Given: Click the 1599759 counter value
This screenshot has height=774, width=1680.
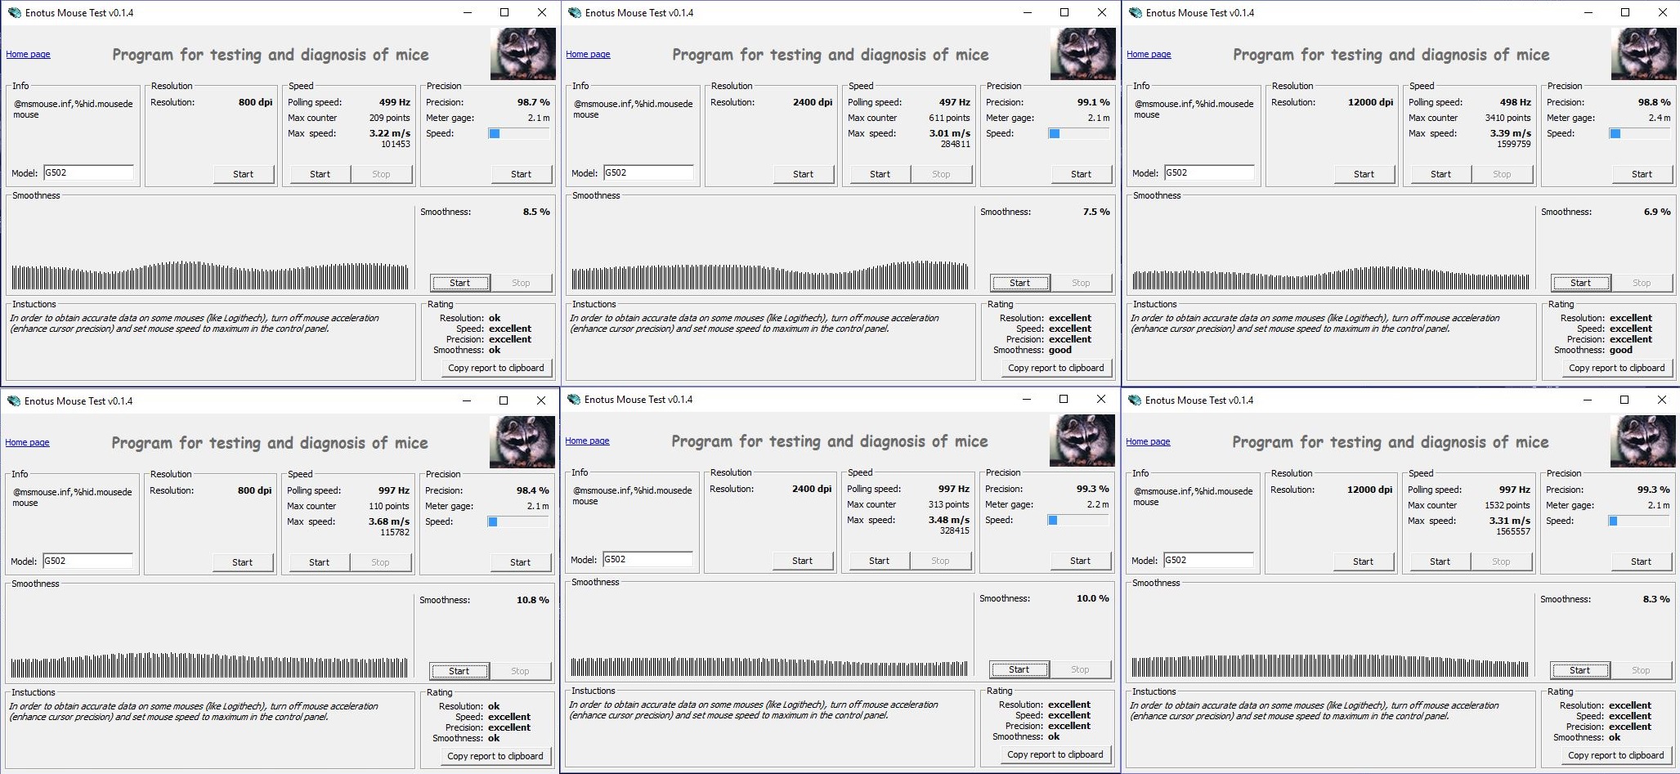Looking at the screenshot, I should (1514, 144).
